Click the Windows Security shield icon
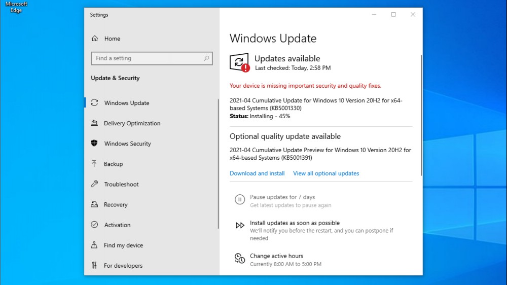Viewport: 507px width, 285px height. tap(94, 144)
